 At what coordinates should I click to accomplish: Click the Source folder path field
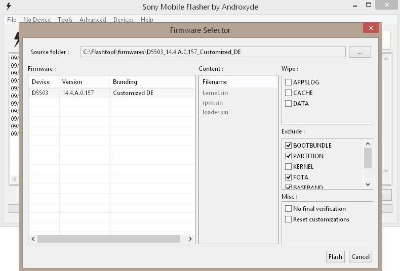(213, 52)
